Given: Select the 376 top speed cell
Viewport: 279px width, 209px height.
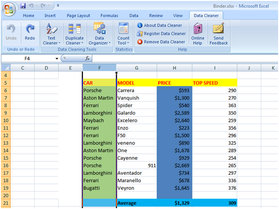Looking at the screenshot, I should point(215,188).
